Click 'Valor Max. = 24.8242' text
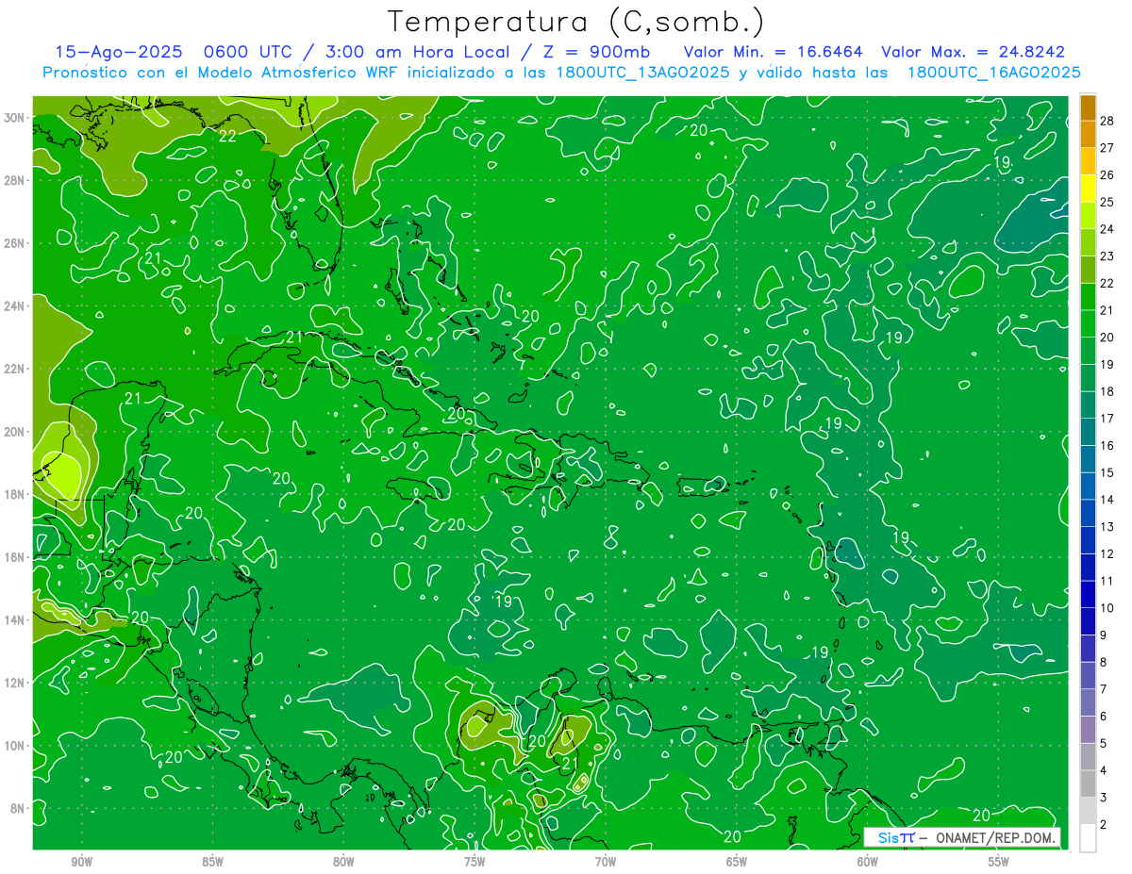The height and width of the screenshot is (874, 1132). [974, 53]
